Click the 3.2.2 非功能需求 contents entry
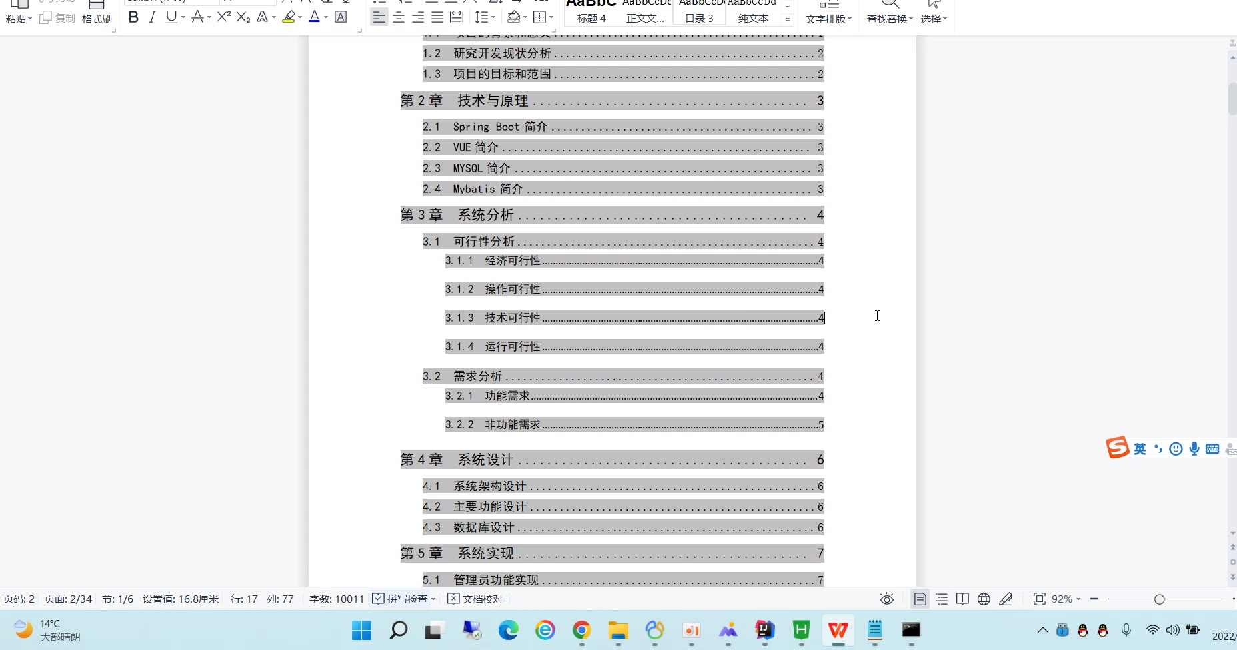The height and width of the screenshot is (650, 1237). coord(634,424)
